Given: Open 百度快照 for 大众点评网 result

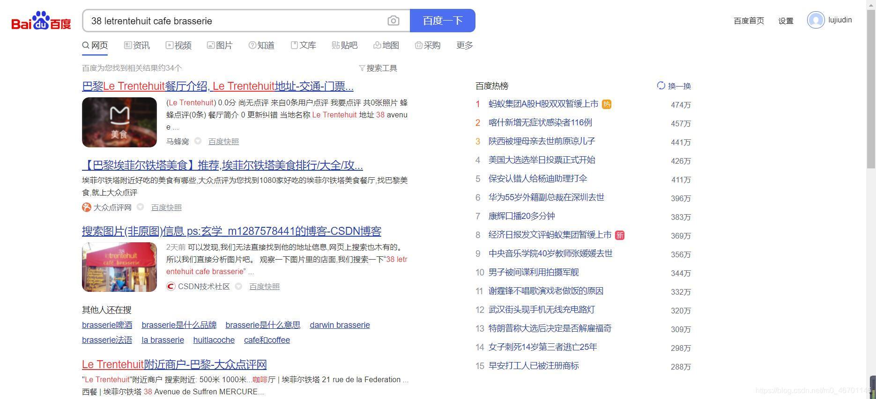Looking at the screenshot, I should (x=166, y=207).
